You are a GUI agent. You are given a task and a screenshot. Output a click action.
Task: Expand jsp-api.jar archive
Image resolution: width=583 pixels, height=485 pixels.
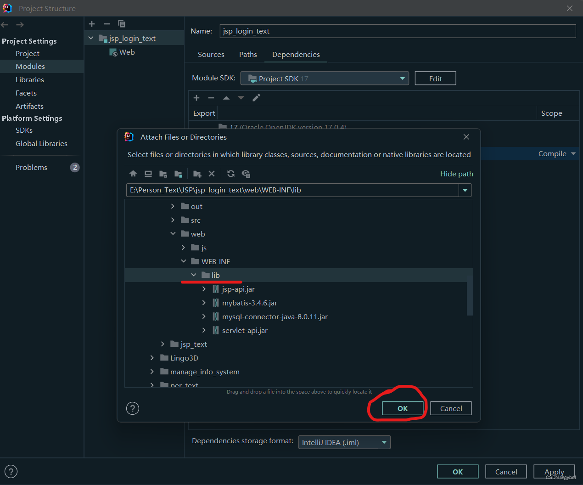(x=204, y=289)
